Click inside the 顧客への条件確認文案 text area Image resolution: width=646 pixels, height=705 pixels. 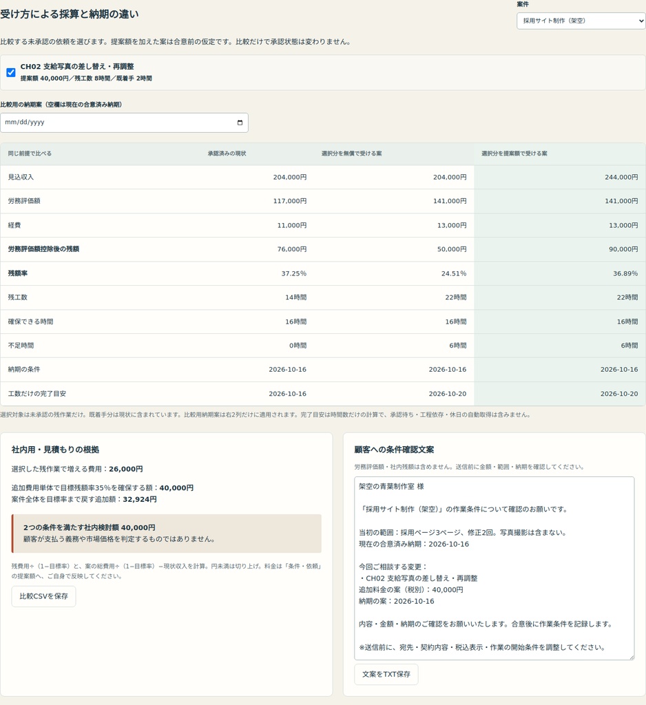[x=494, y=568]
